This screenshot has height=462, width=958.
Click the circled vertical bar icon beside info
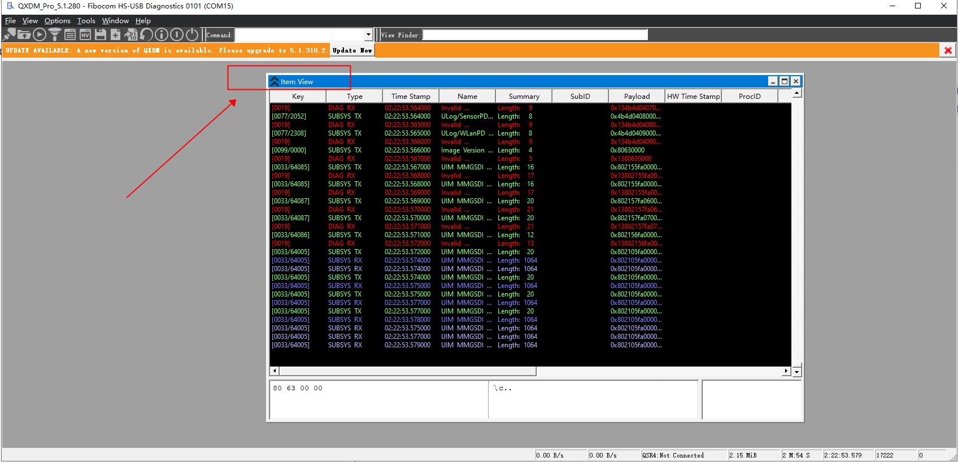(x=177, y=35)
